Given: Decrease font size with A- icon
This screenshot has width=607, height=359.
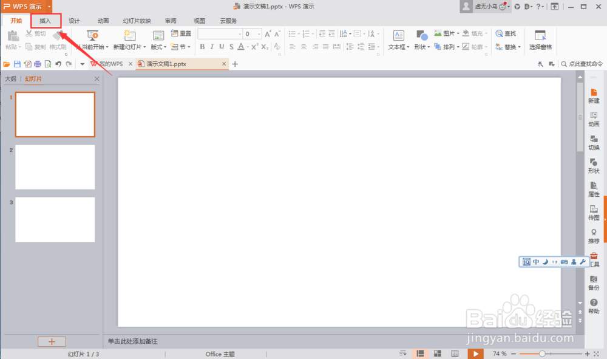Looking at the screenshot, I should tap(277, 34).
